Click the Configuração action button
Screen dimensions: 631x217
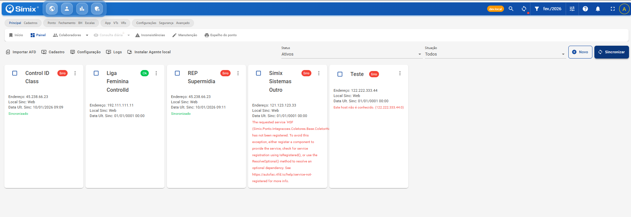click(85, 52)
